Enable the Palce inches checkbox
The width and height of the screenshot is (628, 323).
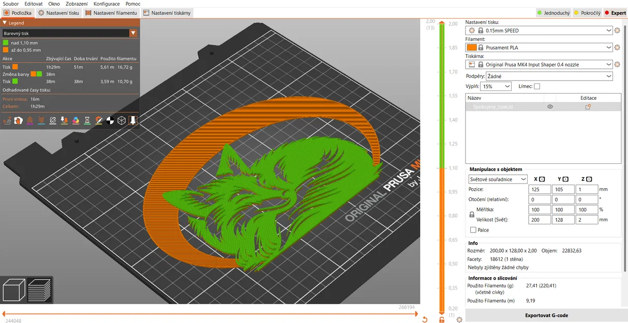click(x=473, y=230)
